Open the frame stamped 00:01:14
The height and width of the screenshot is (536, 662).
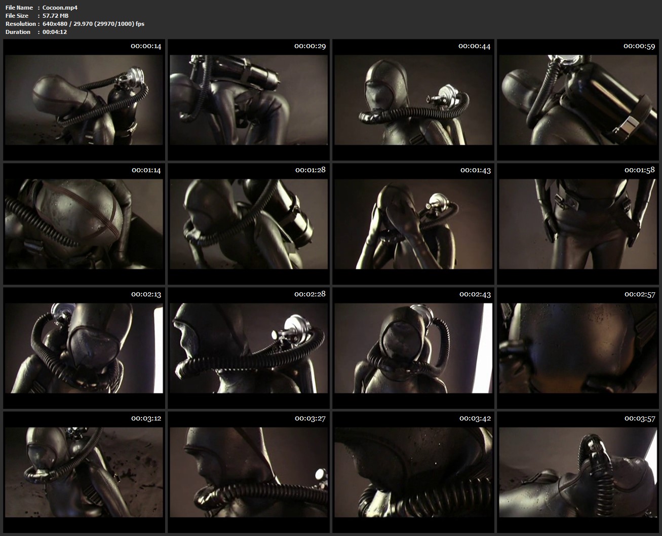(84, 224)
